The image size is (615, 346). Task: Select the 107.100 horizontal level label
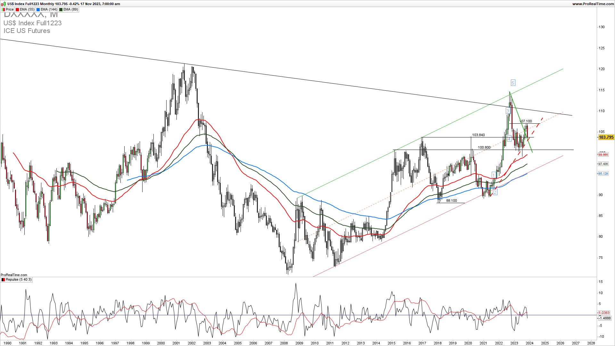pos(526,121)
